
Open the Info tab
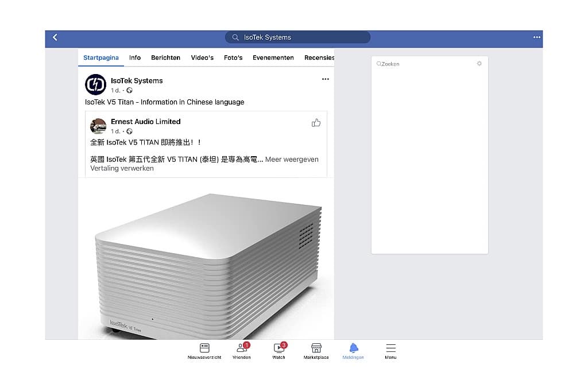coord(134,57)
